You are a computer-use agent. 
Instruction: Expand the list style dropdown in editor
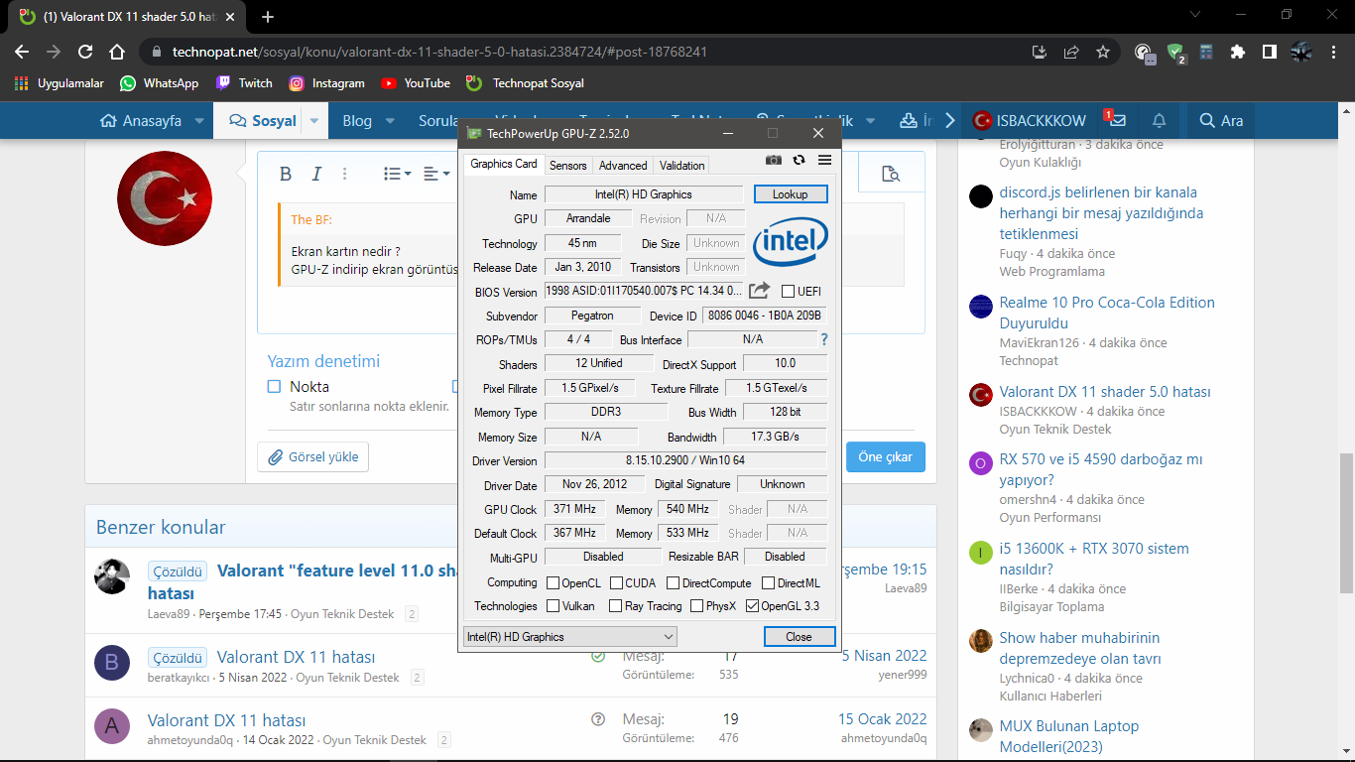(x=398, y=174)
